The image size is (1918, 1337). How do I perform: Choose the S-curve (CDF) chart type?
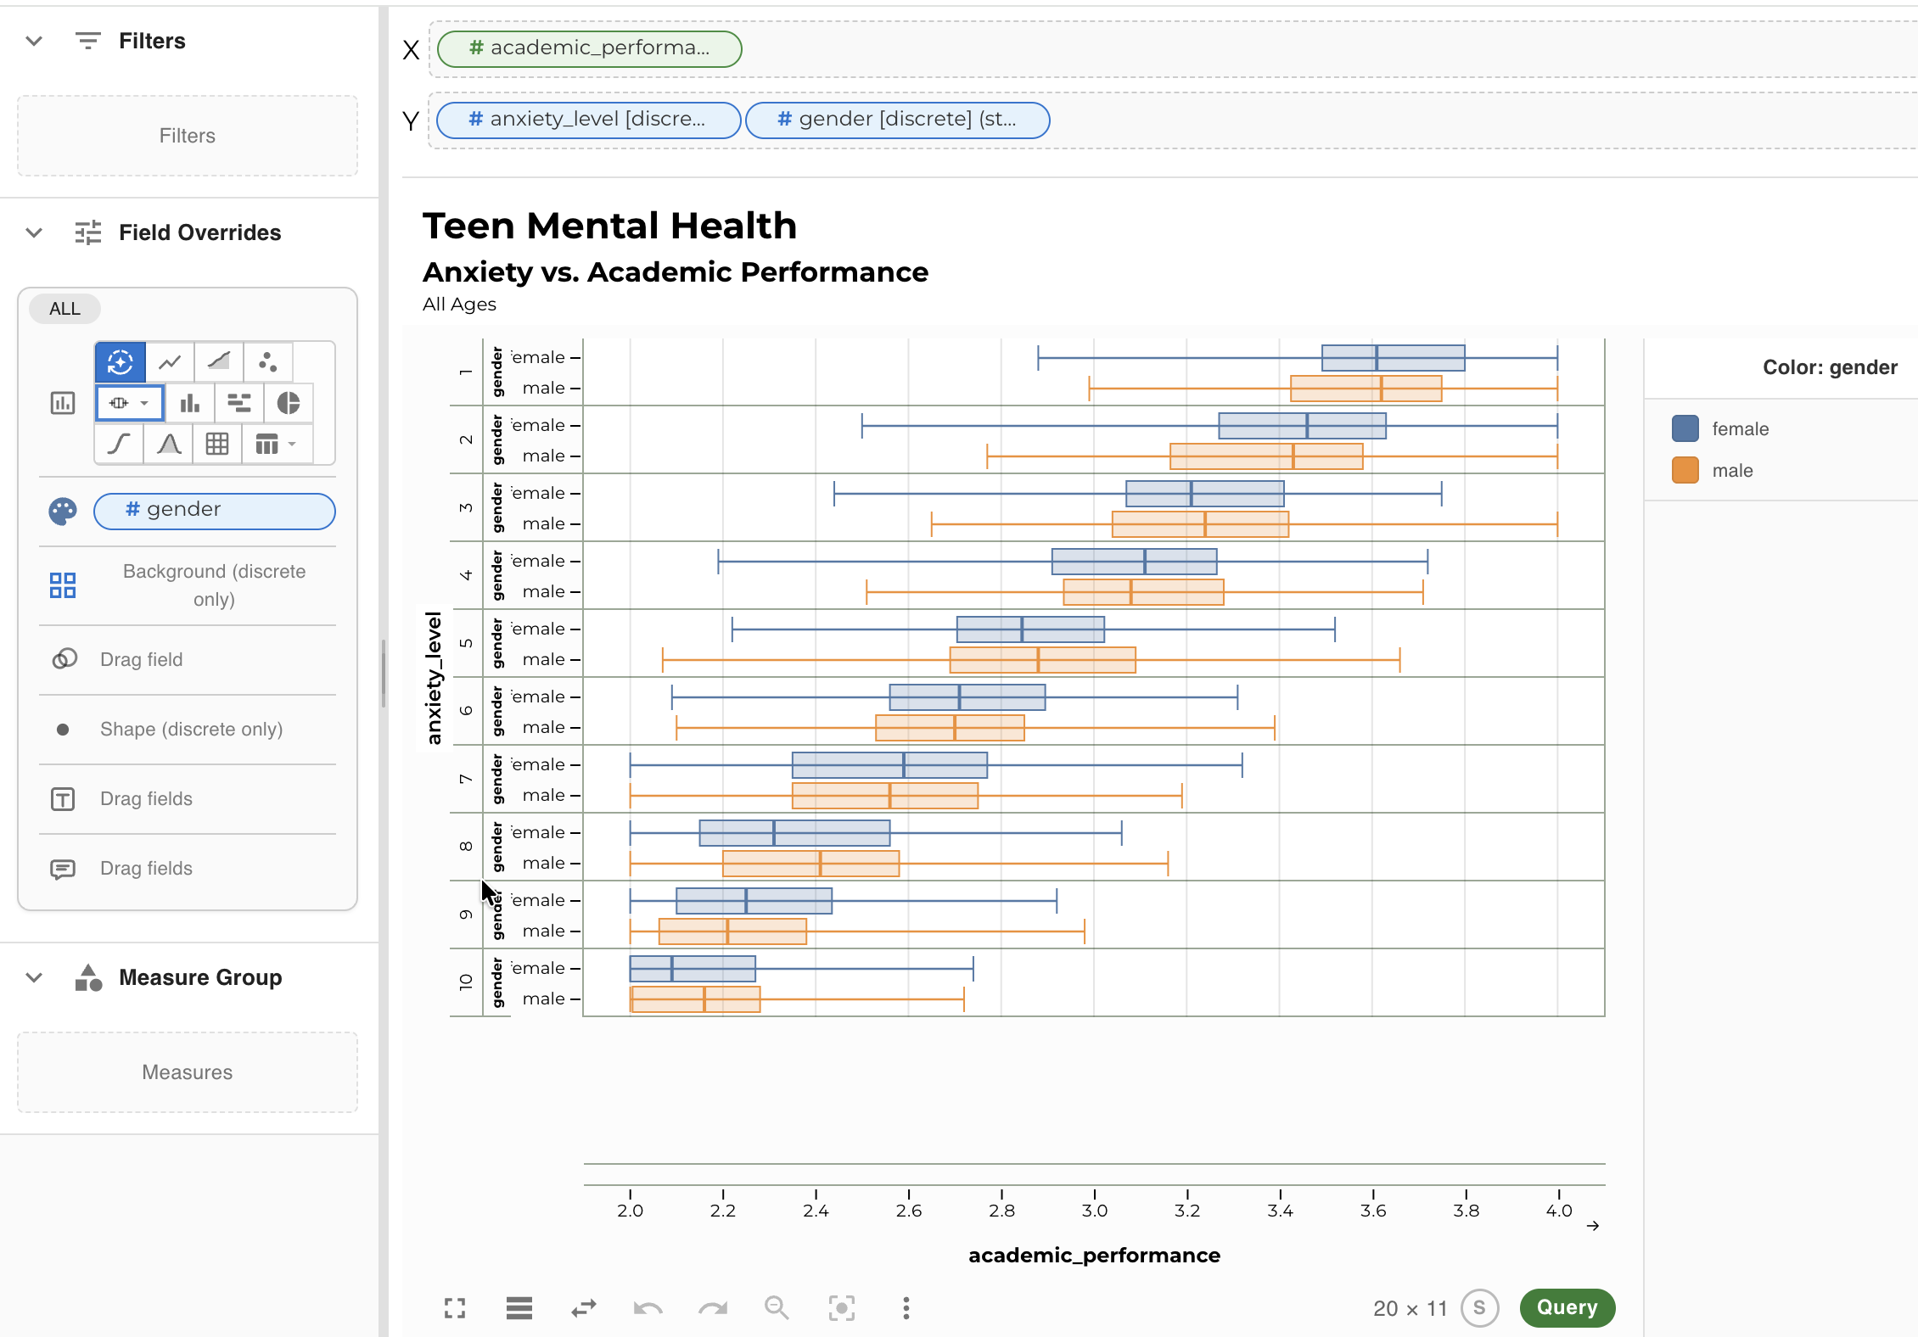tap(119, 444)
